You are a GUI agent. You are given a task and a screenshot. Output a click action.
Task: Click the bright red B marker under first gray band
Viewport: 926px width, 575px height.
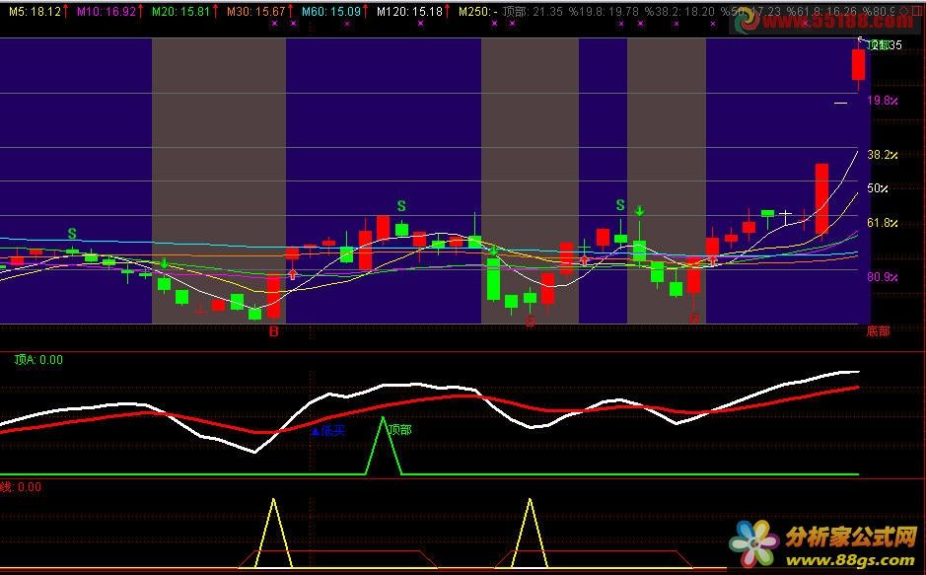click(273, 331)
